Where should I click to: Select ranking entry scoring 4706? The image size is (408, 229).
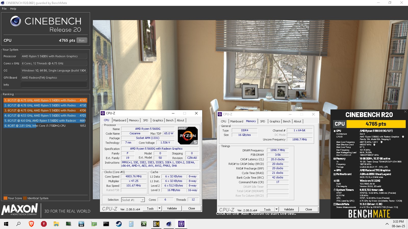pos(45,110)
